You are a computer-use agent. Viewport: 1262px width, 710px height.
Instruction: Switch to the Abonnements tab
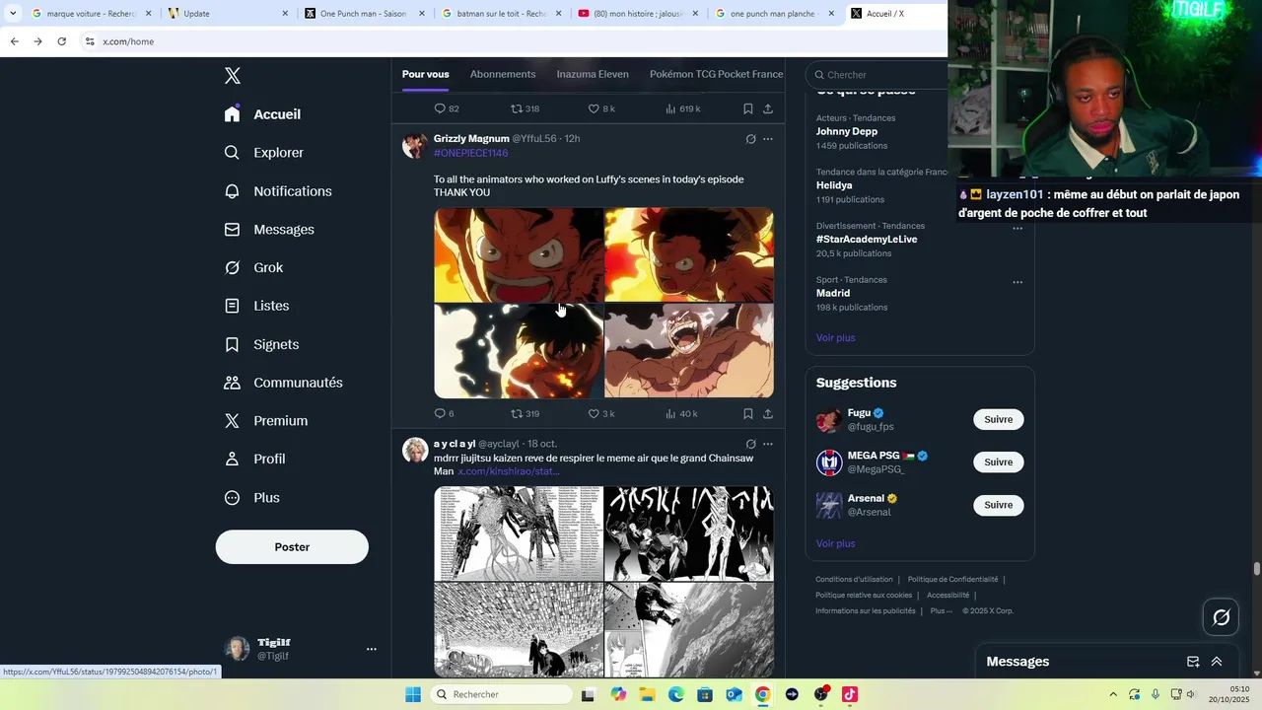pyautogui.click(x=503, y=74)
